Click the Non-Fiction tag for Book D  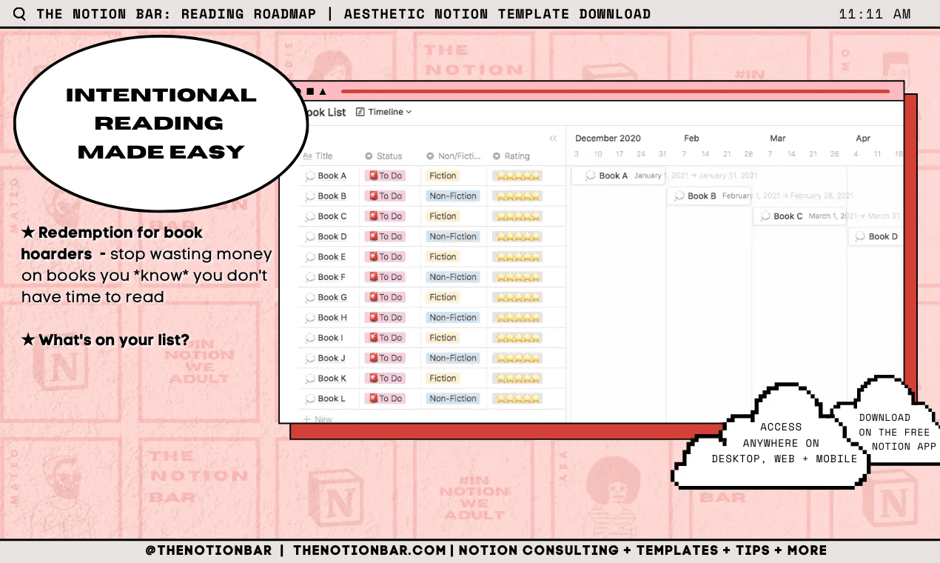click(453, 236)
